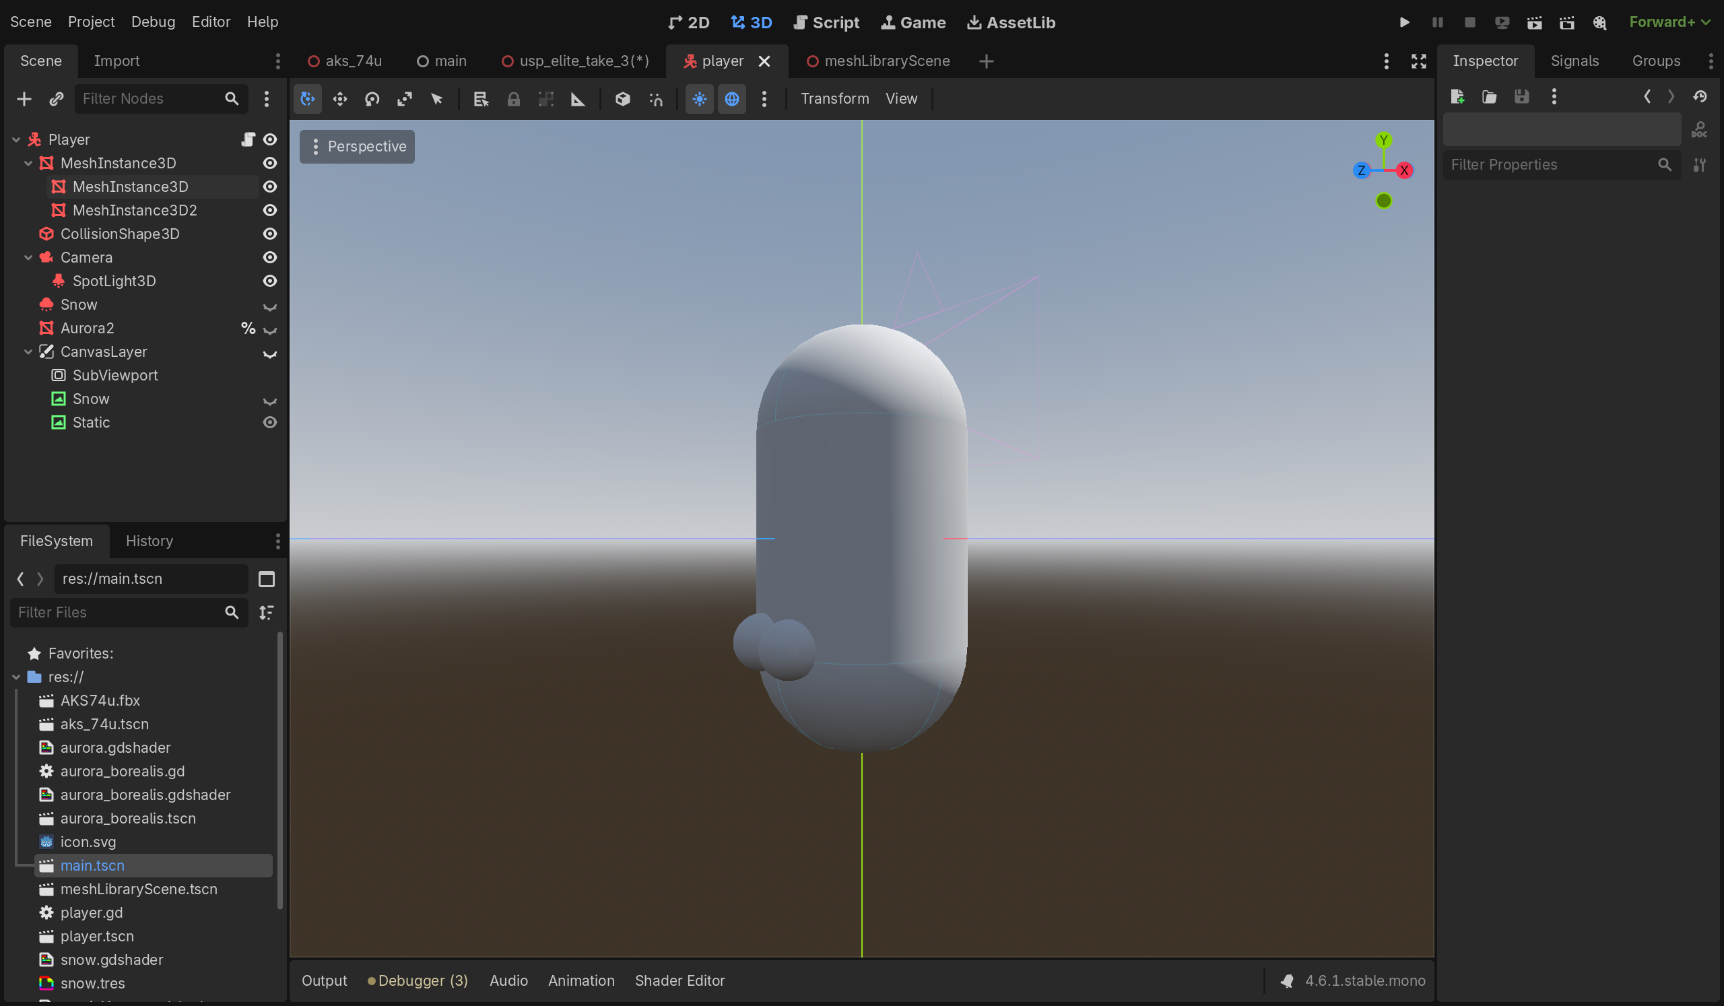Click the lock selected node icon
Viewport: 1724px width, 1006px height.
[513, 99]
